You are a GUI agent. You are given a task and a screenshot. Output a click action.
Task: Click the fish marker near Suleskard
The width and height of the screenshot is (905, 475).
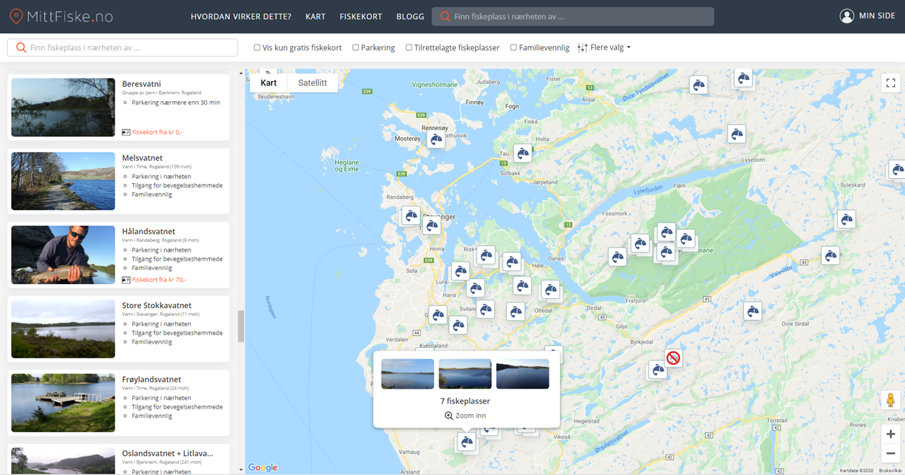coord(846,219)
